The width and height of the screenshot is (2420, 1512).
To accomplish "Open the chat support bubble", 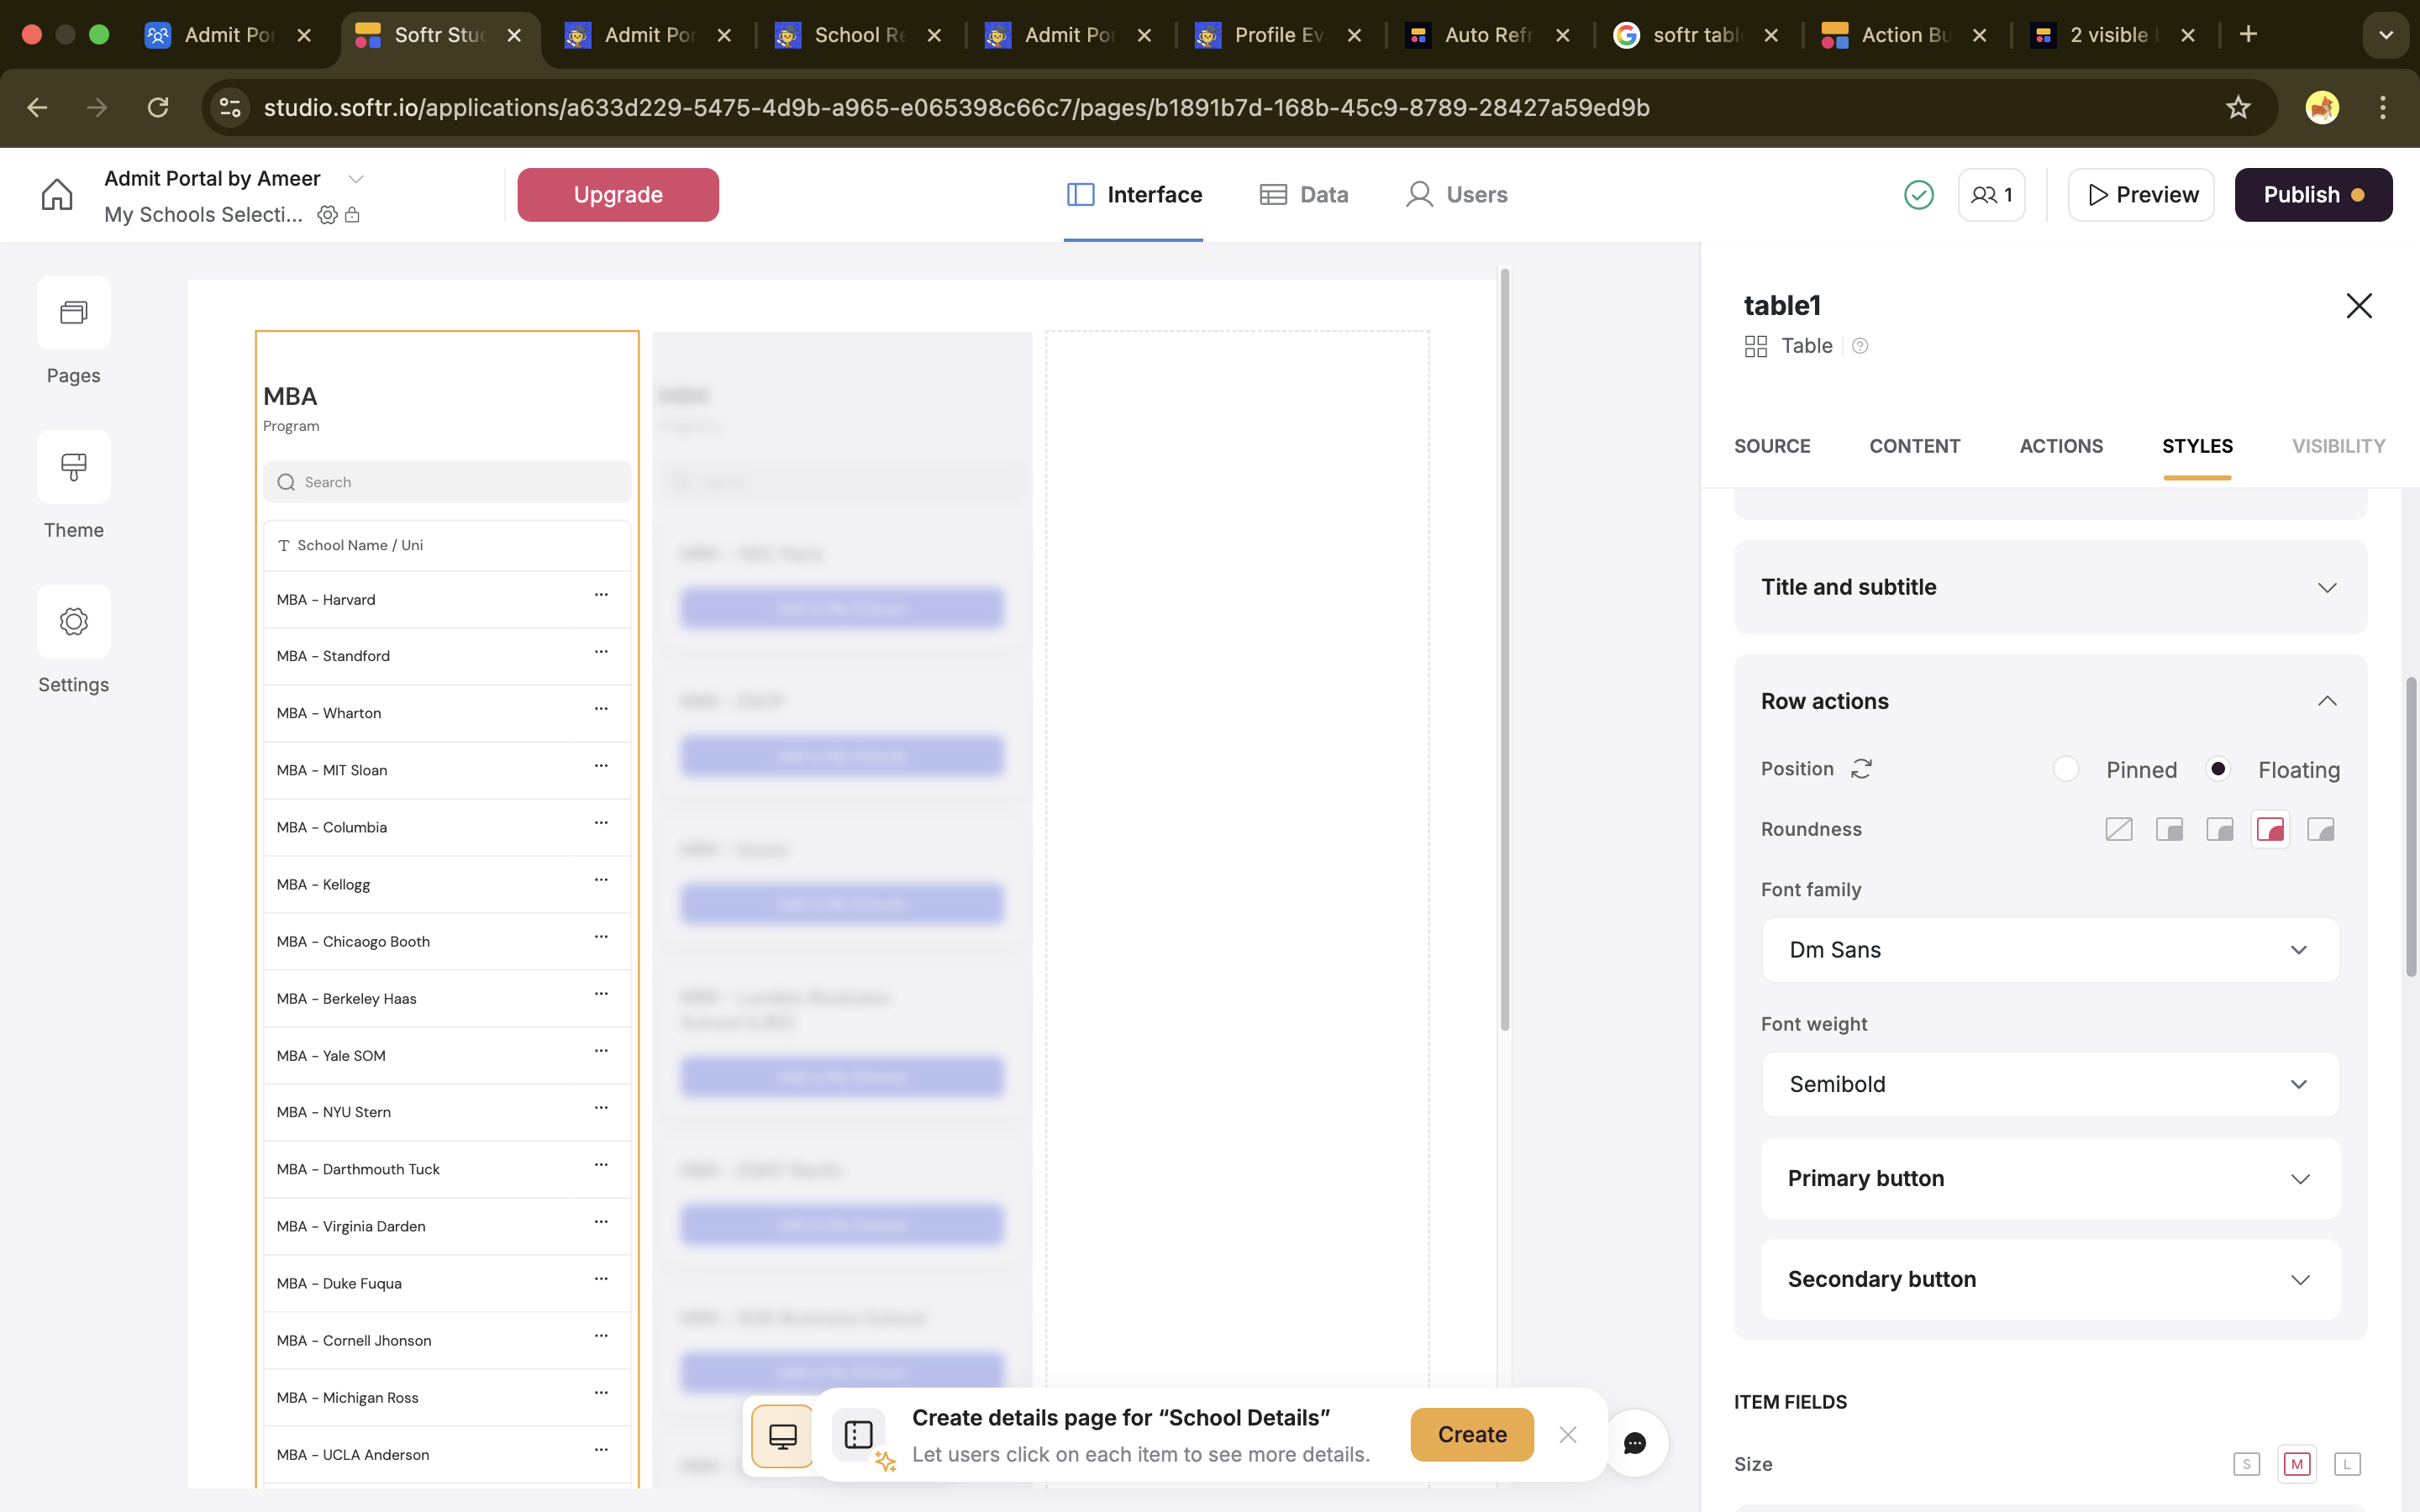I will (1635, 1443).
